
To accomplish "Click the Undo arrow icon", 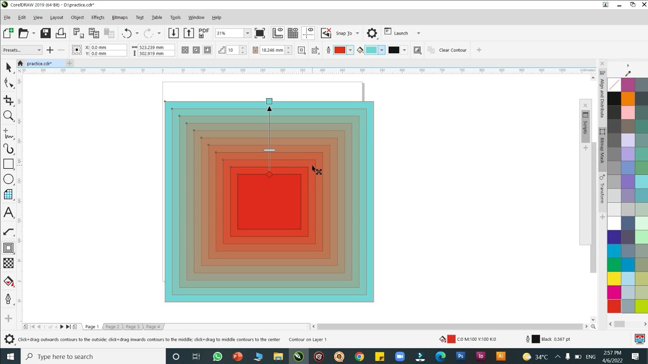I will tap(127, 33).
